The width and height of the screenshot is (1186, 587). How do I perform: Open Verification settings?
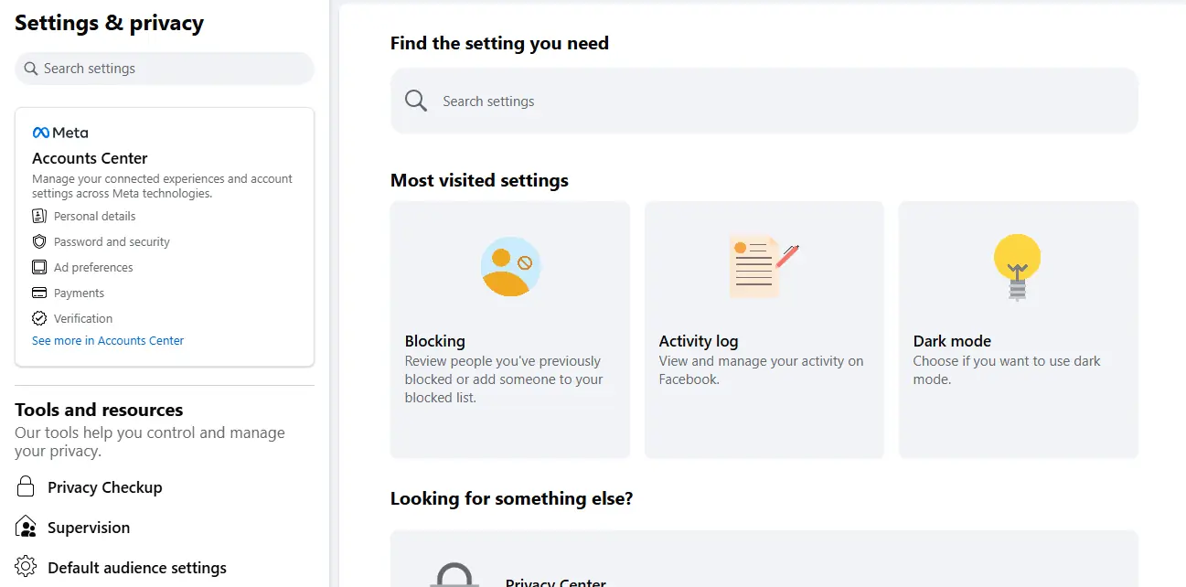(80, 318)
